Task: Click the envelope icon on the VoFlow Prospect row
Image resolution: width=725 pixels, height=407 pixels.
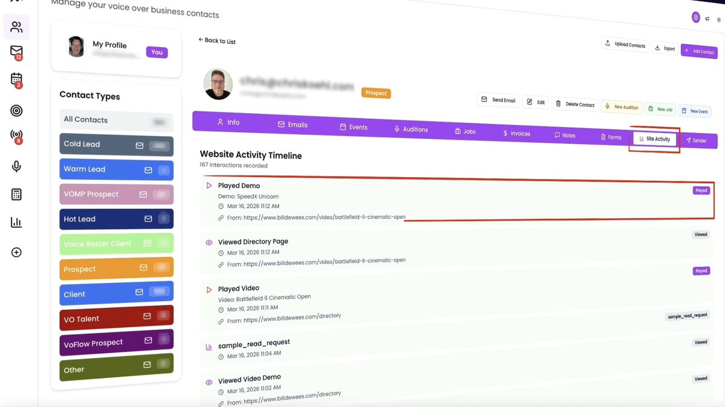Action: click(x=148, y=340)
